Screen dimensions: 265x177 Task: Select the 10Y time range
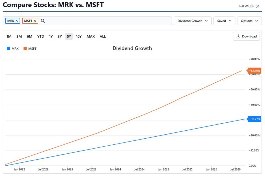pos(79,36)
